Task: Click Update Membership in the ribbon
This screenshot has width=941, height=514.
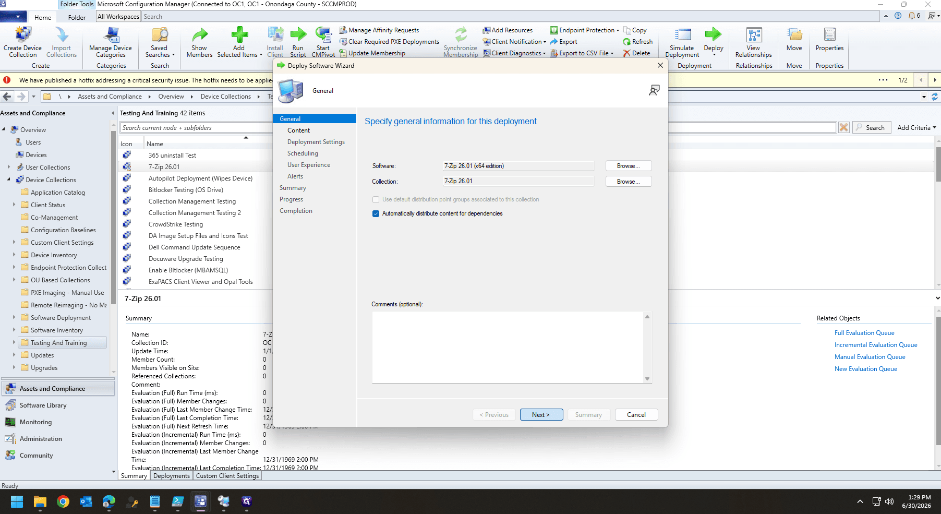Action: click(x=372, y=53)
